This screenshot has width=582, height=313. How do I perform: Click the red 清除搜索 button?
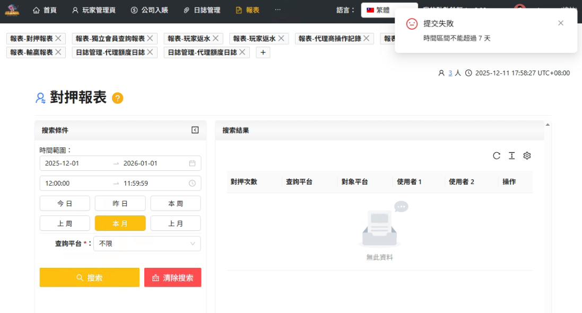(x=172, y=277)
